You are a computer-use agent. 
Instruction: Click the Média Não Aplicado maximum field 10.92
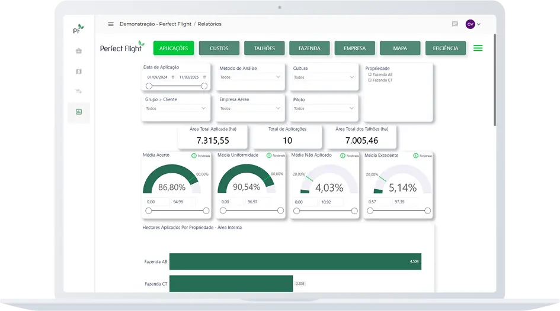click(x=331, y=202)
